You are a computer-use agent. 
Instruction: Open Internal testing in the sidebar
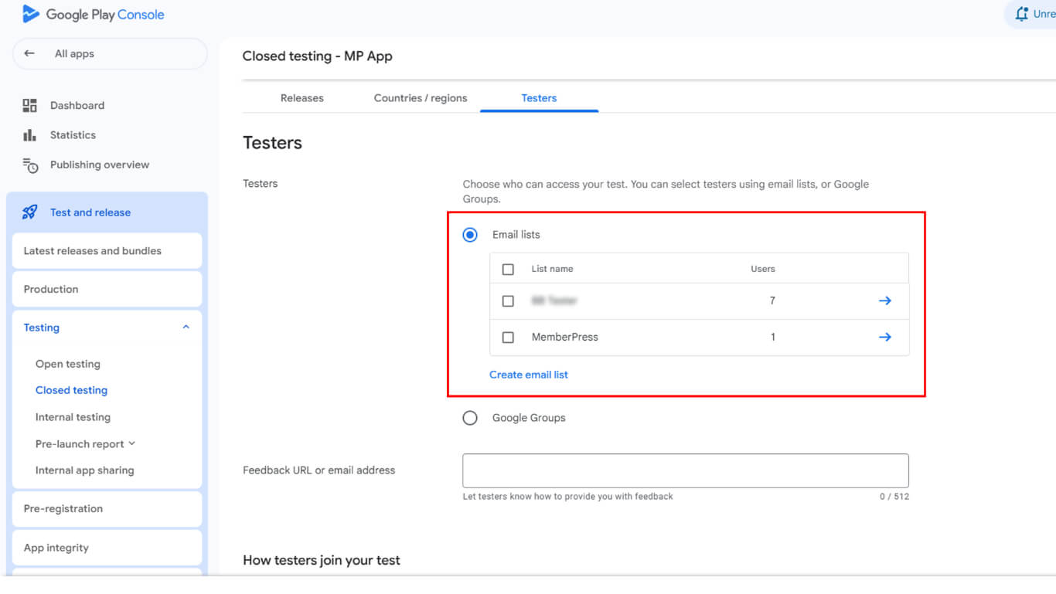73,417
